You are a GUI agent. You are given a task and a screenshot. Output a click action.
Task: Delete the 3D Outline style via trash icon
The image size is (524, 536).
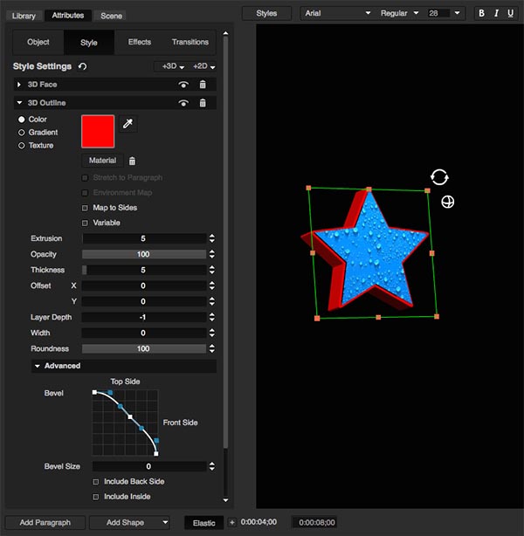point(203,103)
